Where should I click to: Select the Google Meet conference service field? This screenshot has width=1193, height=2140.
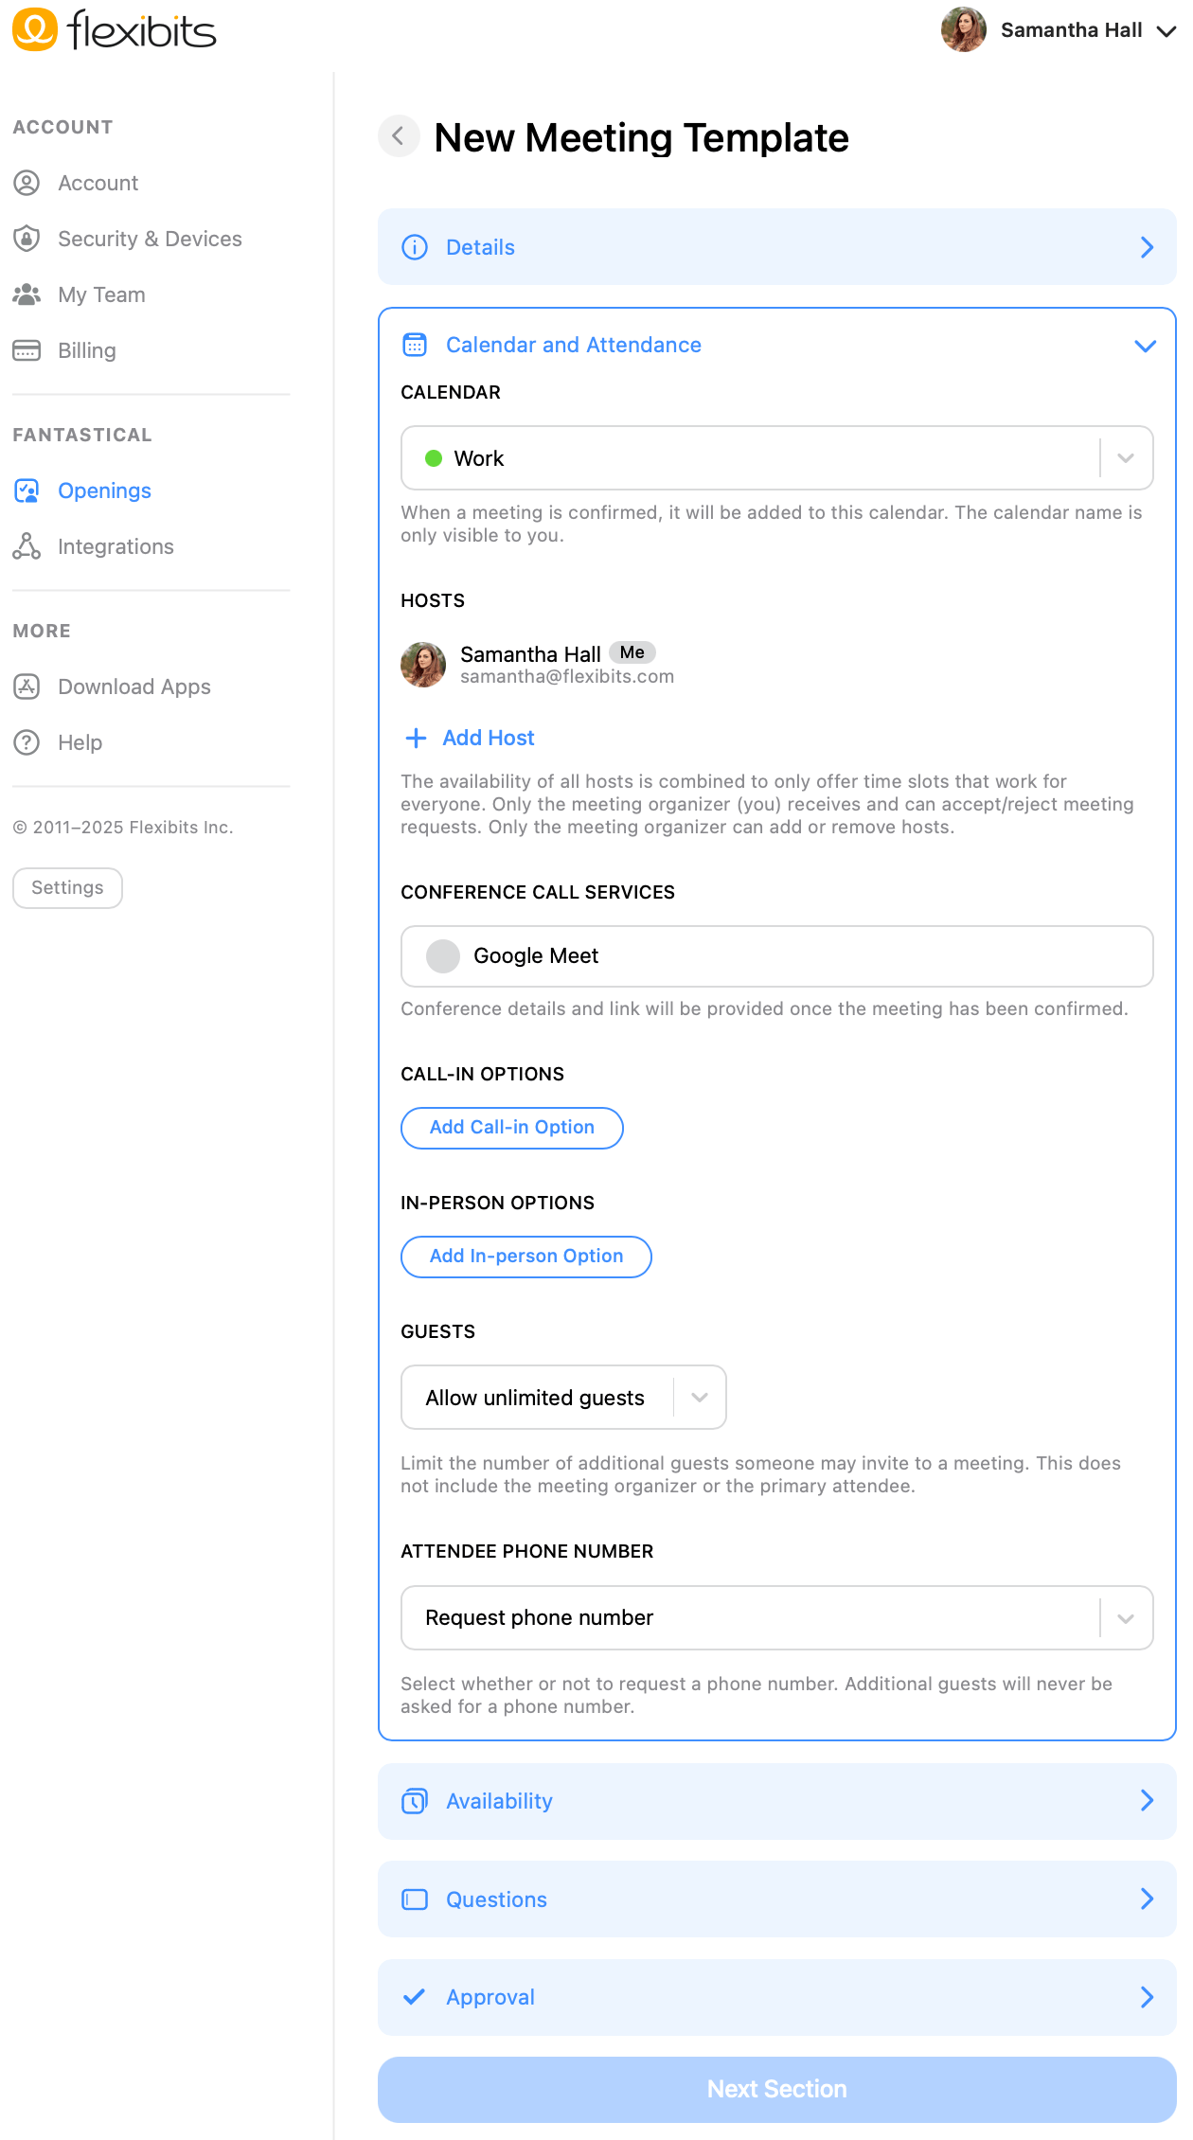tap(777, 956)
